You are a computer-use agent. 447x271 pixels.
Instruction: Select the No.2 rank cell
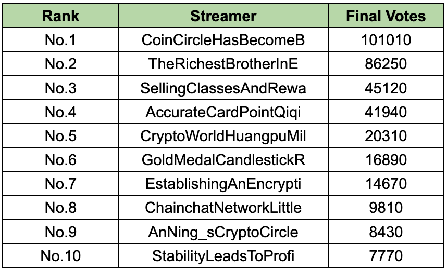(x=60, y=64)
